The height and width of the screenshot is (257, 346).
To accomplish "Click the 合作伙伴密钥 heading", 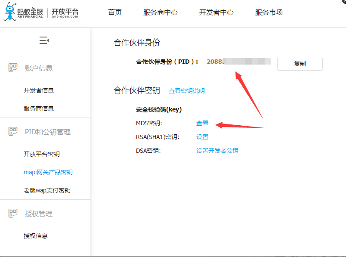I will 137,90.
